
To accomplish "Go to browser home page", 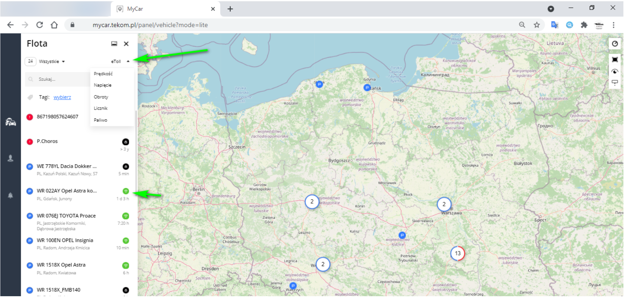I will [54, 25].
